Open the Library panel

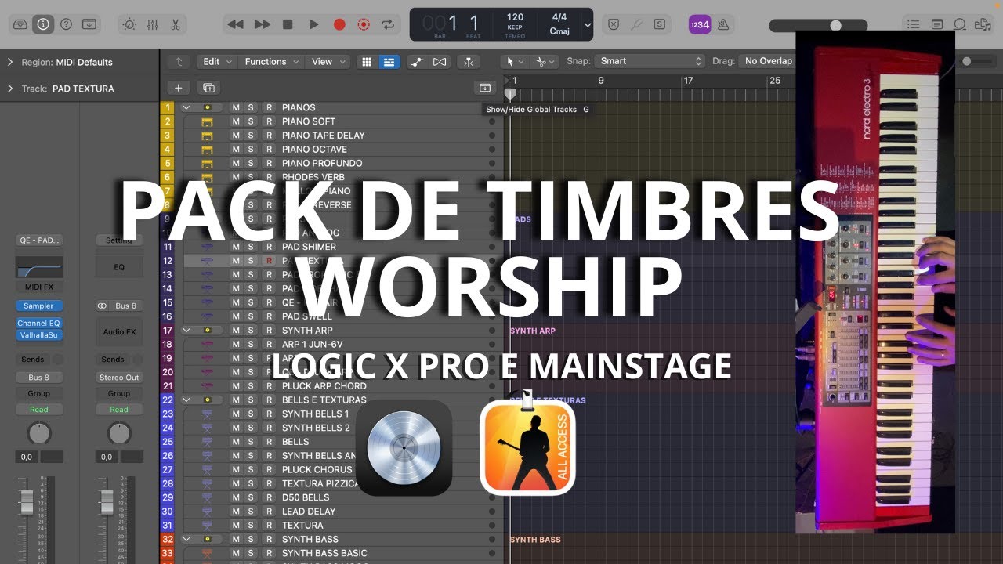(20, 24)
